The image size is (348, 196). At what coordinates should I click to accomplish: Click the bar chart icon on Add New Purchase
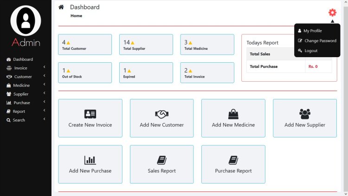coord(90,160)
